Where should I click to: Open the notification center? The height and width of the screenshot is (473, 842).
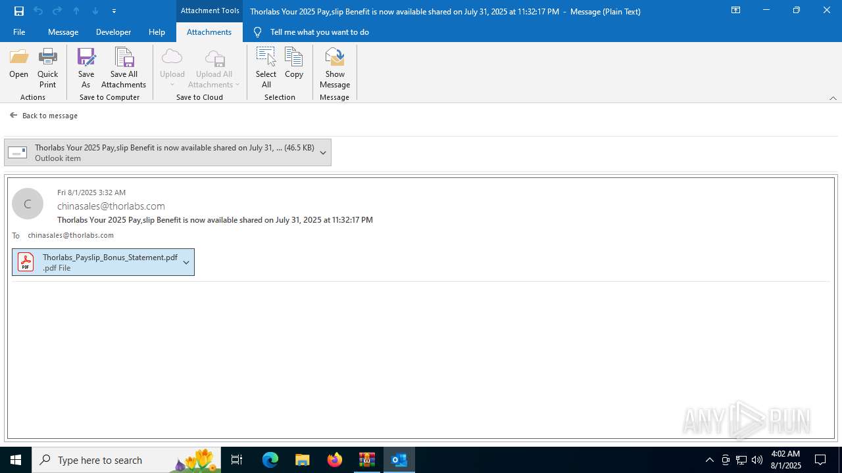coord(820,460)
